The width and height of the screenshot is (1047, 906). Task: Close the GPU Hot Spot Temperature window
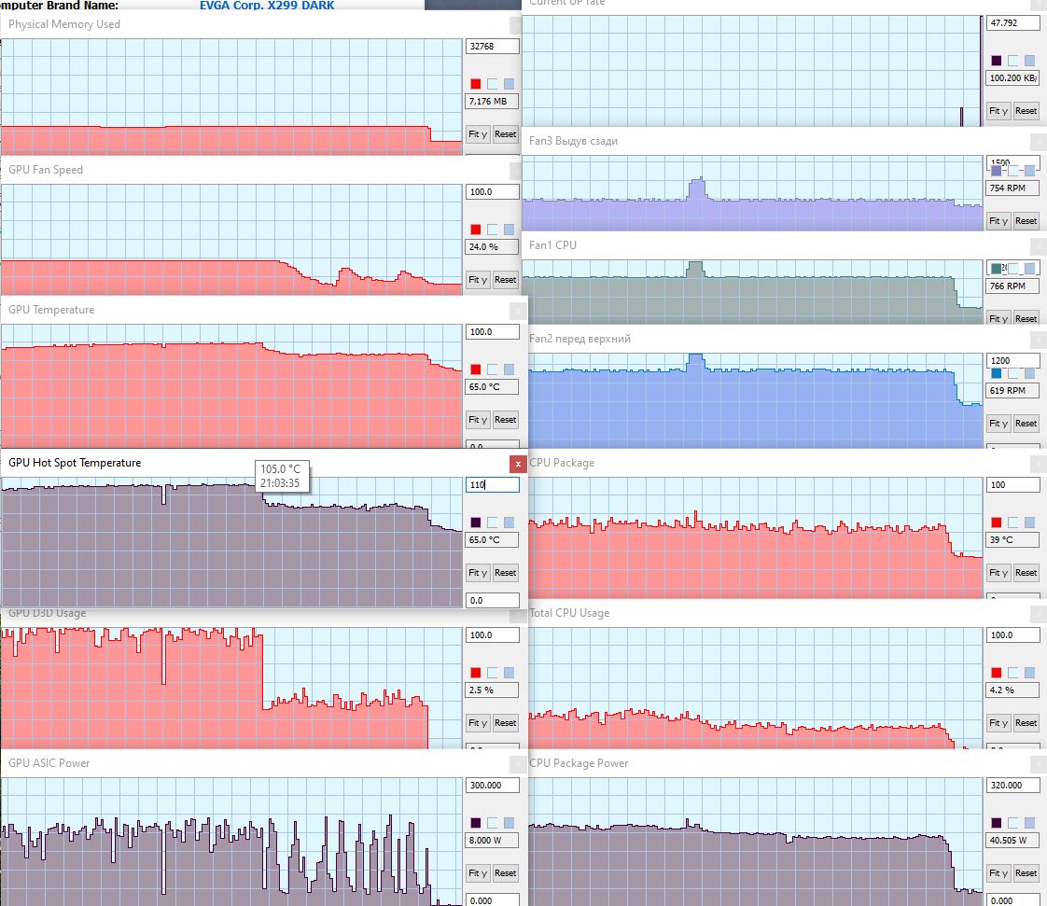click(518, 464)
